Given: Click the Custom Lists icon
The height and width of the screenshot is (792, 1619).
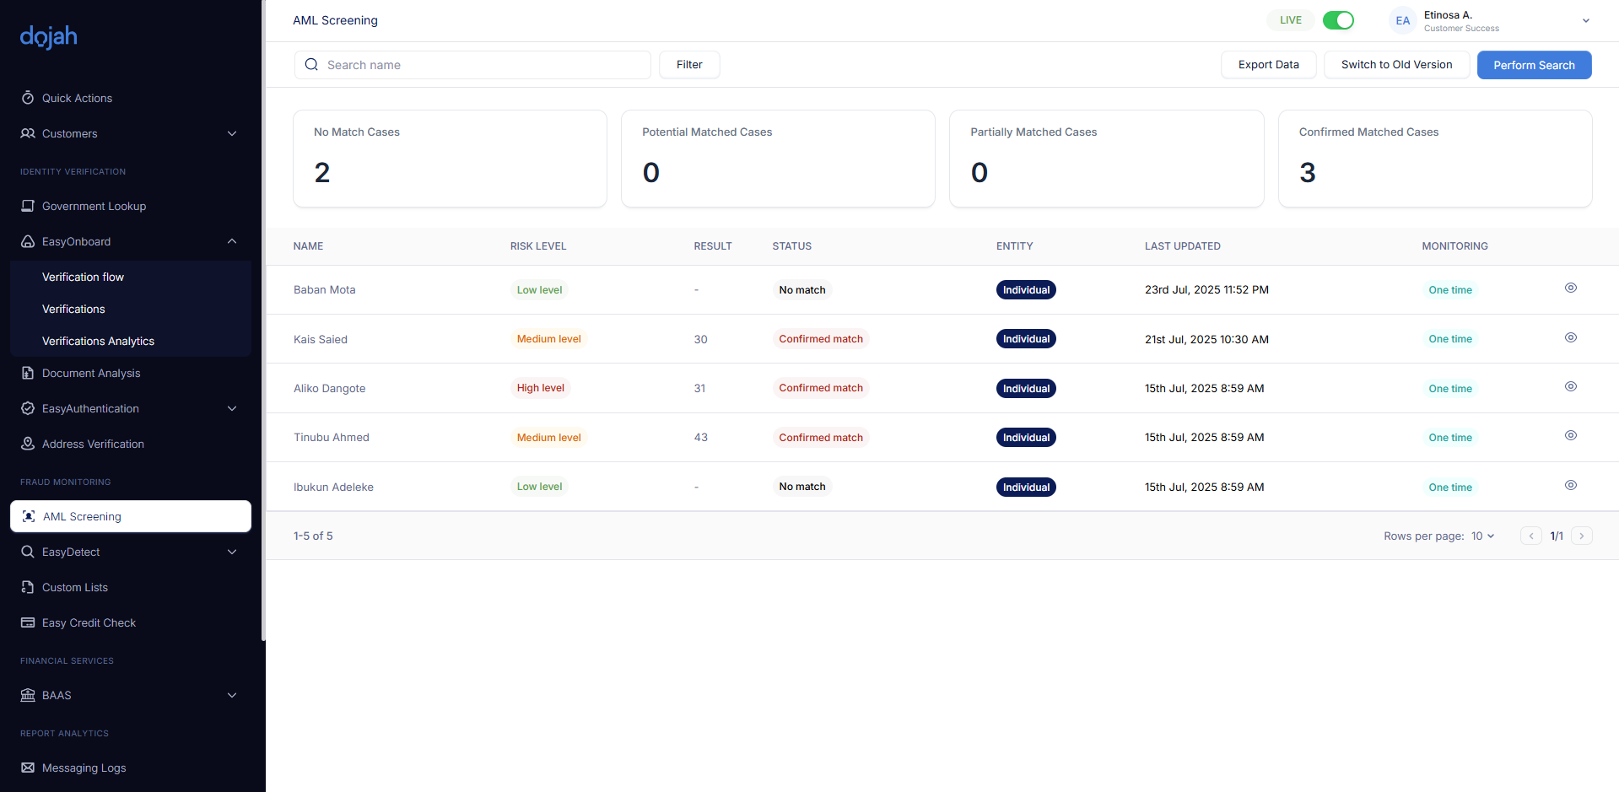Looking at the screenshot, I should [x=28, y=587].
